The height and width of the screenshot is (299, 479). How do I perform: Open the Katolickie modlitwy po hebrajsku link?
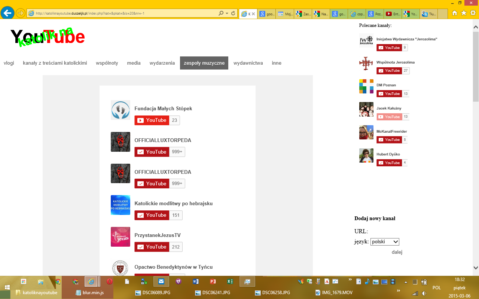coord(174,204)
